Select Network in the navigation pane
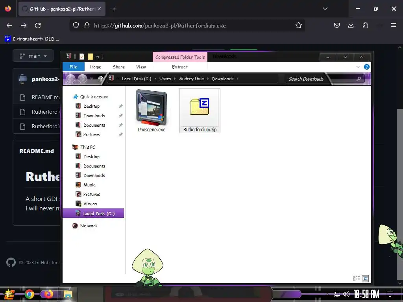The image size is (403, 302). click(x=89, y=226)
